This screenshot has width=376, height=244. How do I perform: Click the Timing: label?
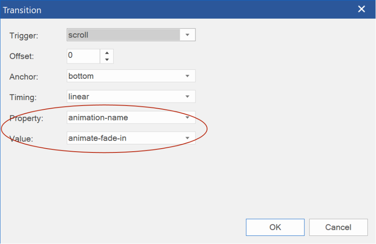[x=23, y=98]
